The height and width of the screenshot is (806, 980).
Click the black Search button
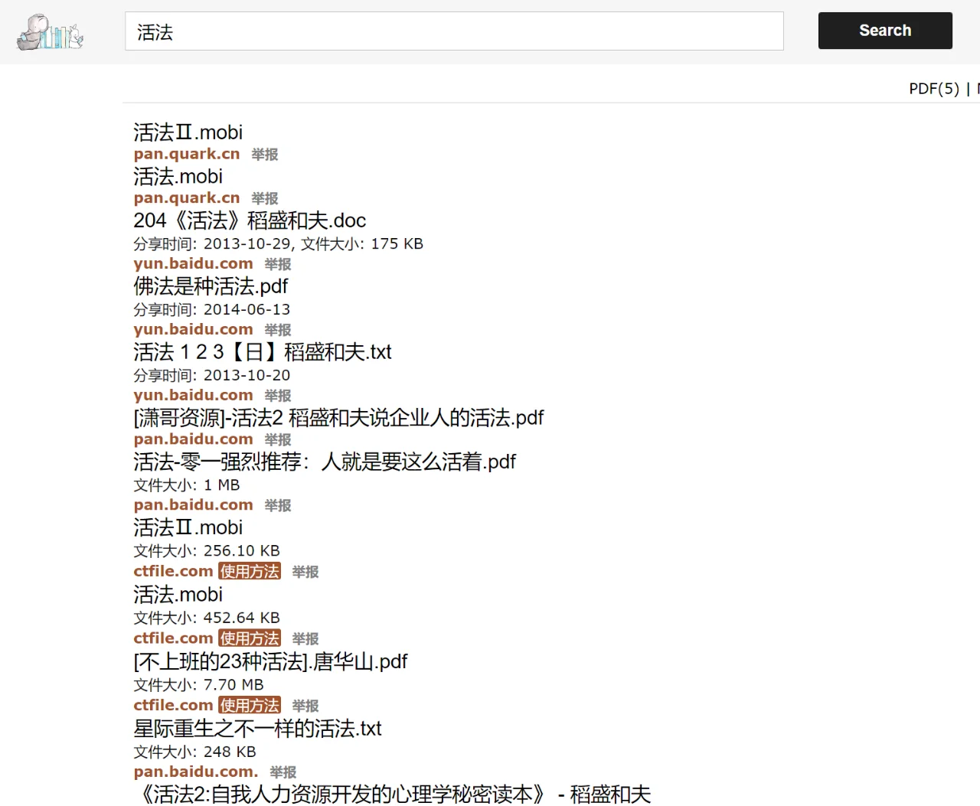click(x=885, y=31)
